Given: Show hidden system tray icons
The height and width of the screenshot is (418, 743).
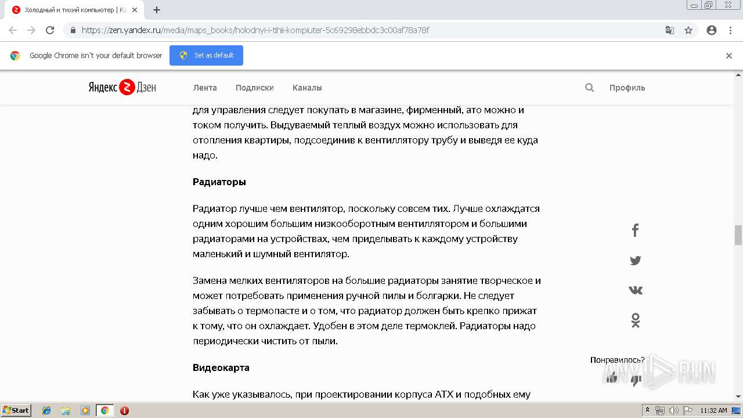Looking at the screenshot, I should (648, 410).
